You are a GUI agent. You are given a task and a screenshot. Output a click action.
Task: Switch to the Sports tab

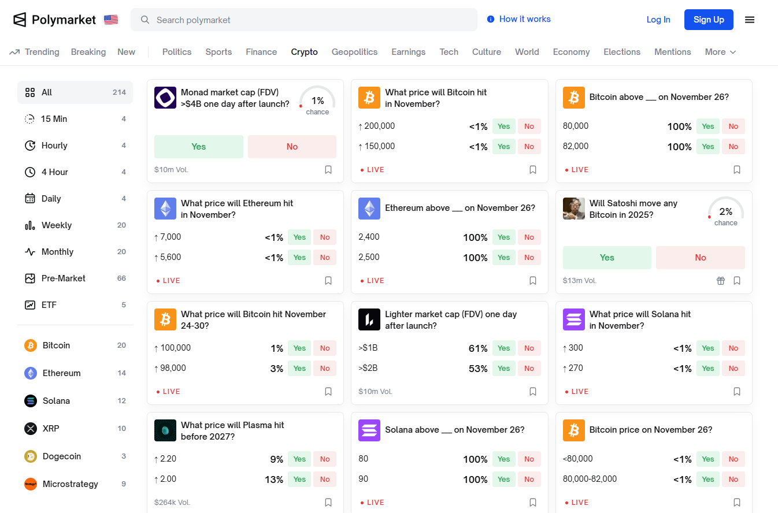click(218, 52)
